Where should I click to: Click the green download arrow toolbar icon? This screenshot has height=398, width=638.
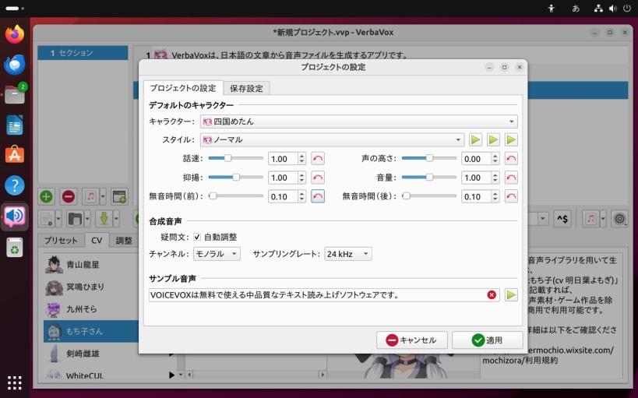click(104, 219)
